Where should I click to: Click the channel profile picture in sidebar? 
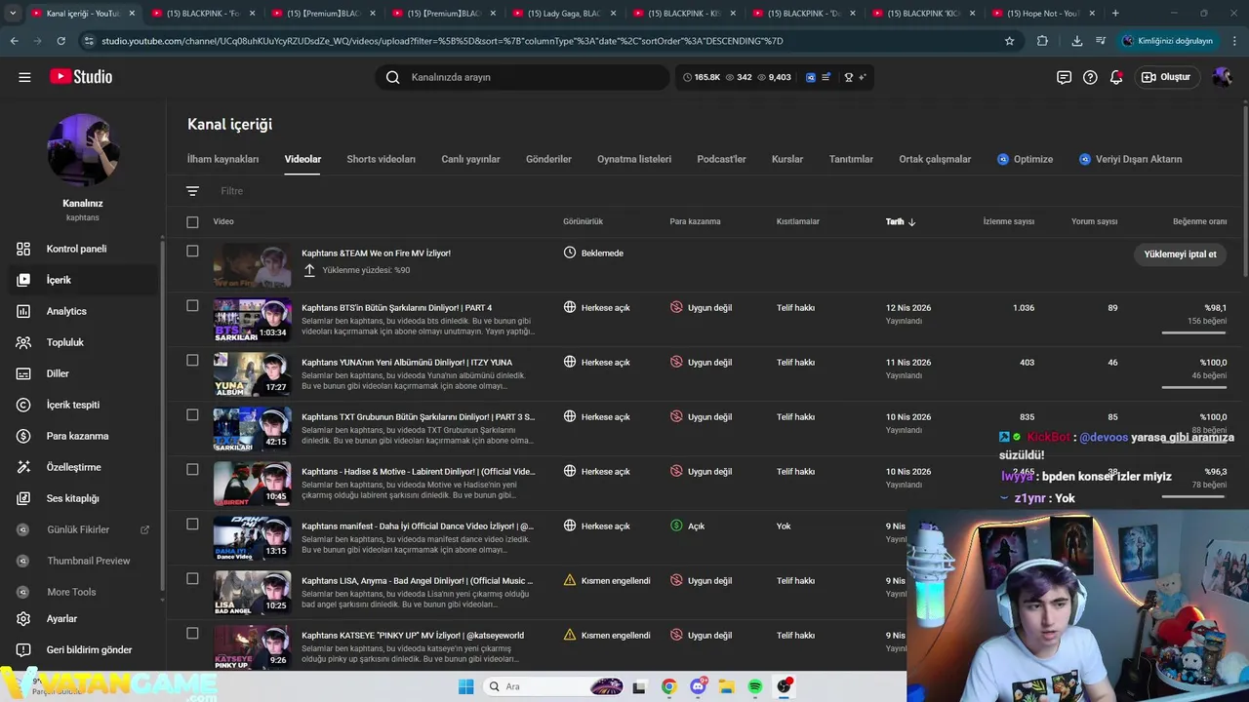(x=83, y=151)
